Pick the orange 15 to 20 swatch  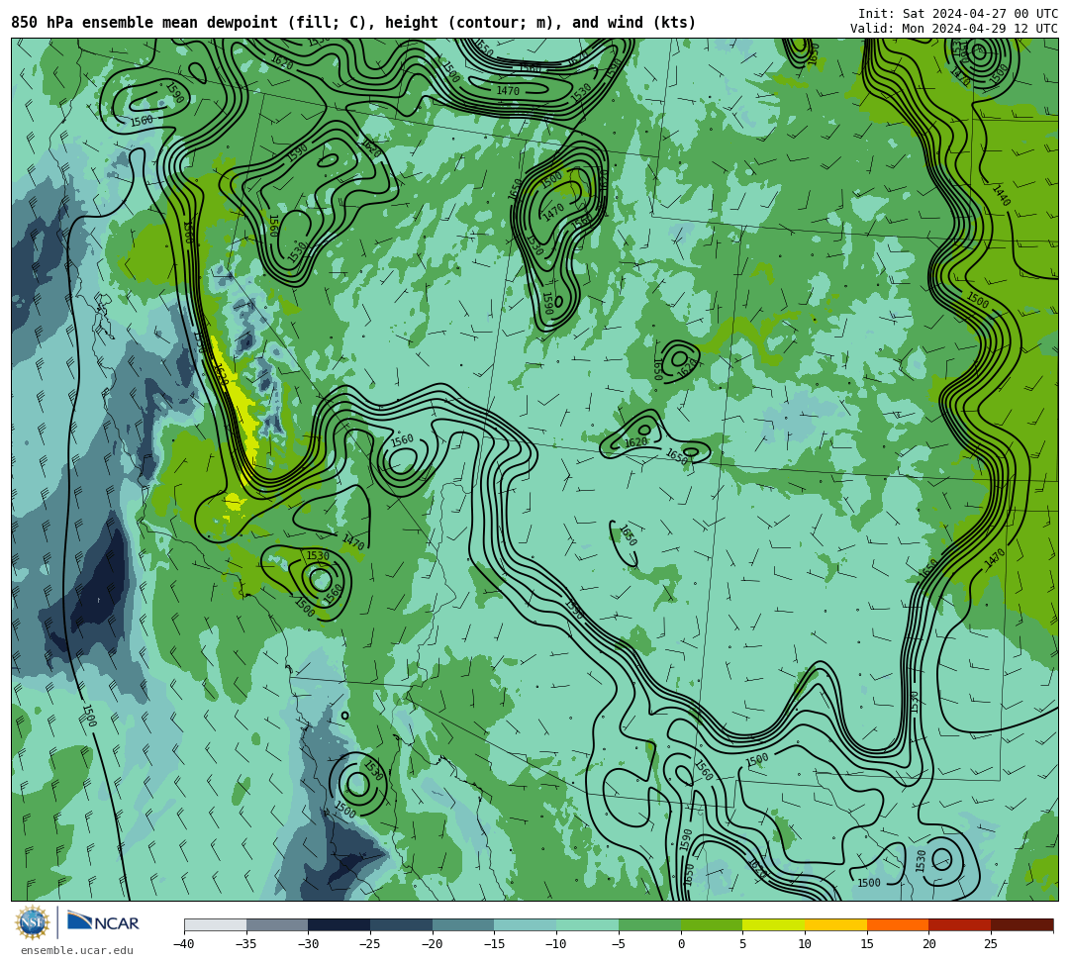(897, 924)
